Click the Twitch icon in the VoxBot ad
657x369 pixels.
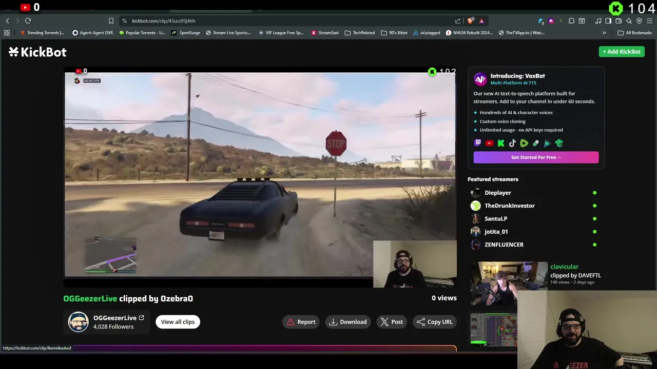point(478,143)
